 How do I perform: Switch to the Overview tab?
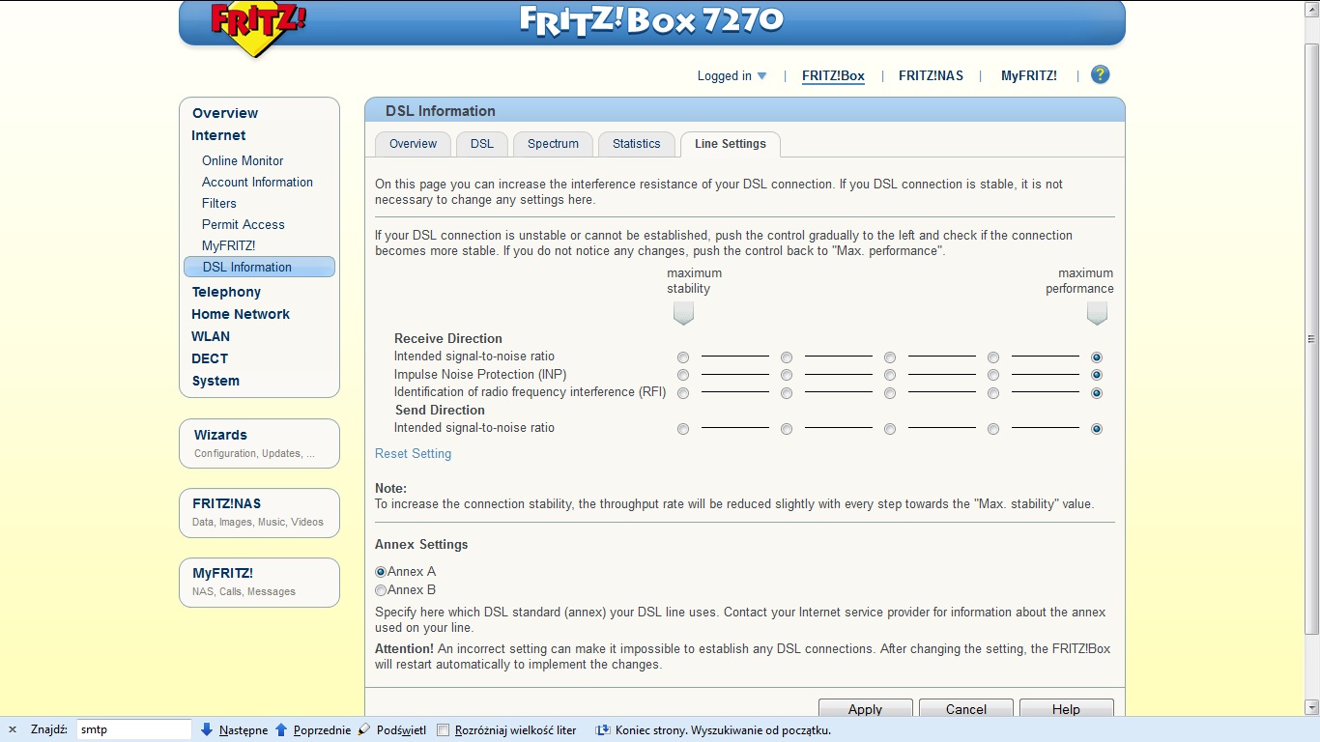(x=413, y=144)
